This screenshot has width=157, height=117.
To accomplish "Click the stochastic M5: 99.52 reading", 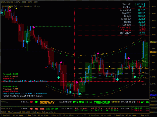I will (96, 108).
